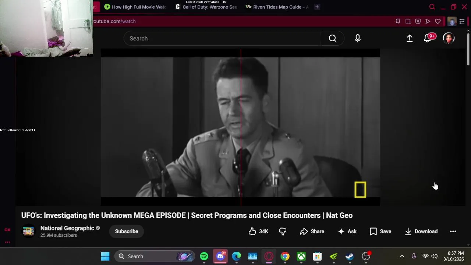Click the '25.9M subscribers' text
471x265 pixels.
pos(59,235)
